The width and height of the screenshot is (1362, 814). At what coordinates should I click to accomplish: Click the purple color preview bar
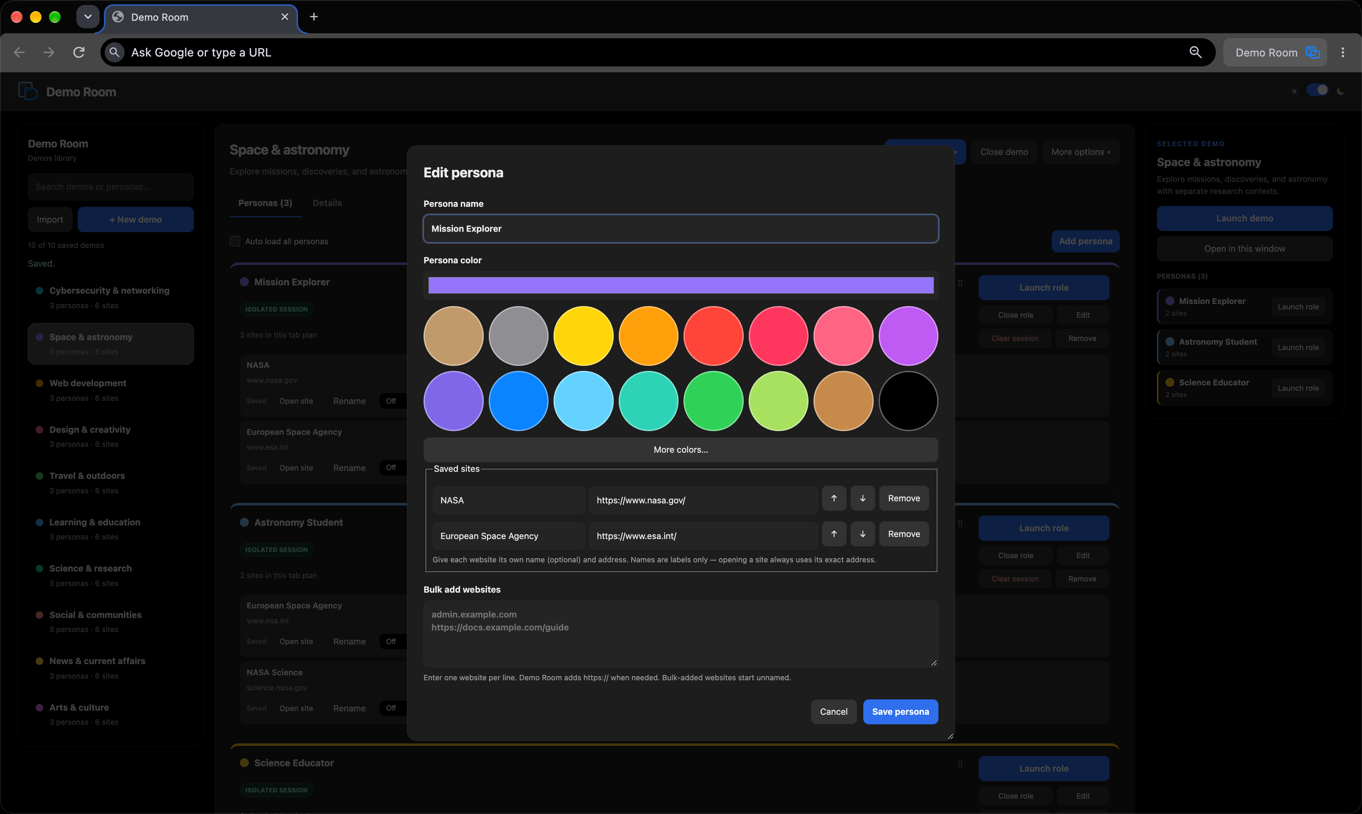[x=681, y=285]
